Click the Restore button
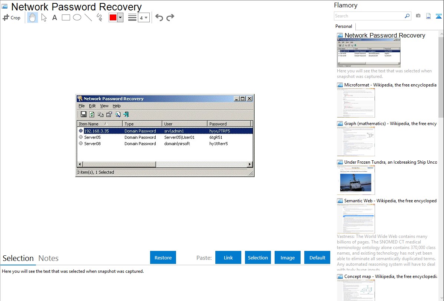The height and width of the screenshot is (301, 444). tap(163, 258)
